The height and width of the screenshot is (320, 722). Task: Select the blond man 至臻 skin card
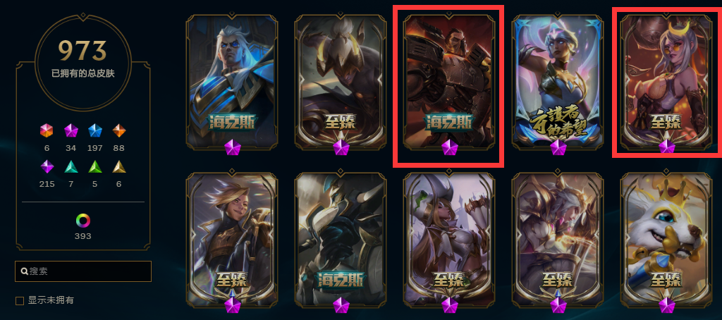point(232,240)
